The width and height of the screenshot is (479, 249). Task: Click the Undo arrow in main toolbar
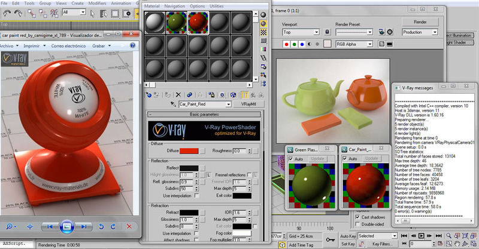tap(7, 13)
